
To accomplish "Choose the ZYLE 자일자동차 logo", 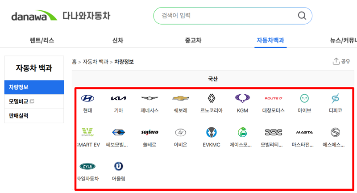I will (87, 166).
